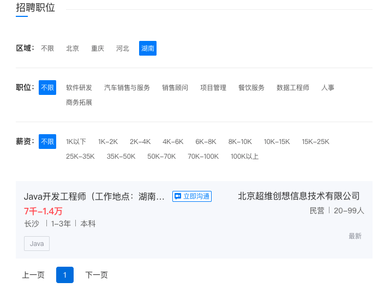
Task: Filter positions by 餐饮服务
Action: tap(251, 87)
